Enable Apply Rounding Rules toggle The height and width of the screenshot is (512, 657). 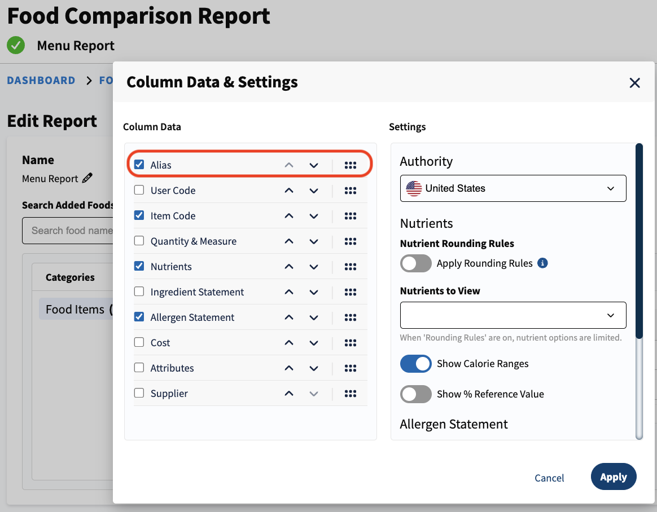click(x=415, y=263)
